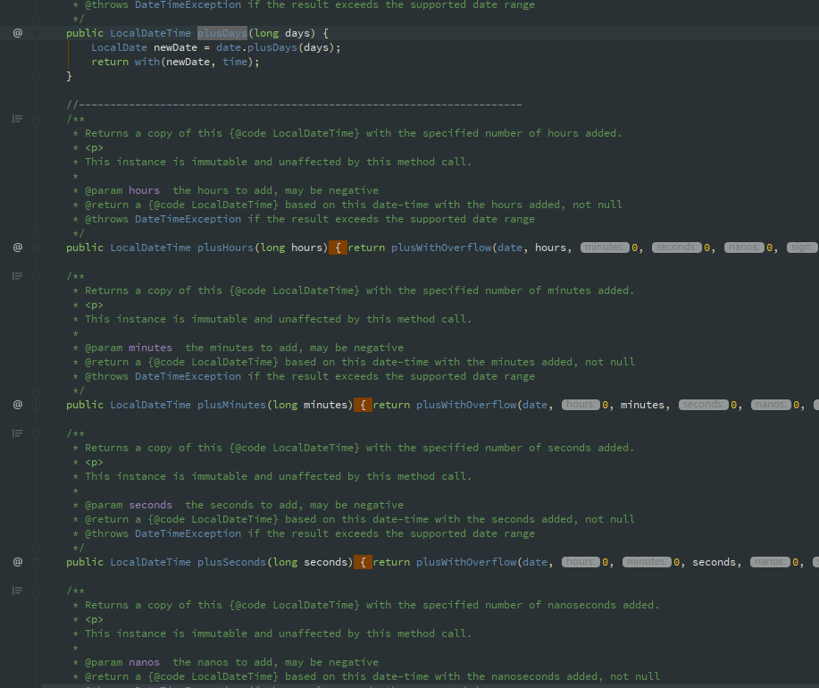Click 'minutes:' hint in plusSeconds line
Screen dimensions: 819x688
pos(647,562)
